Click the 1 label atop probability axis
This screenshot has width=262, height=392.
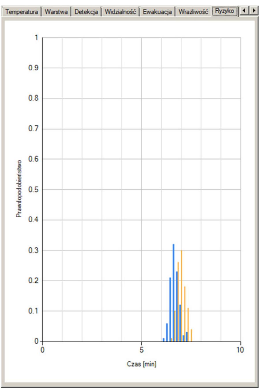point(37,38)
